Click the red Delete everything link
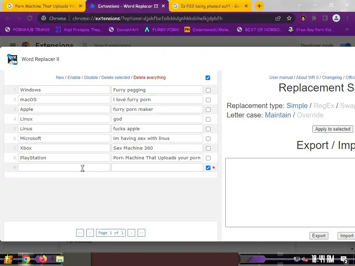Screen dimensions: 355x266 click(149, 78)
